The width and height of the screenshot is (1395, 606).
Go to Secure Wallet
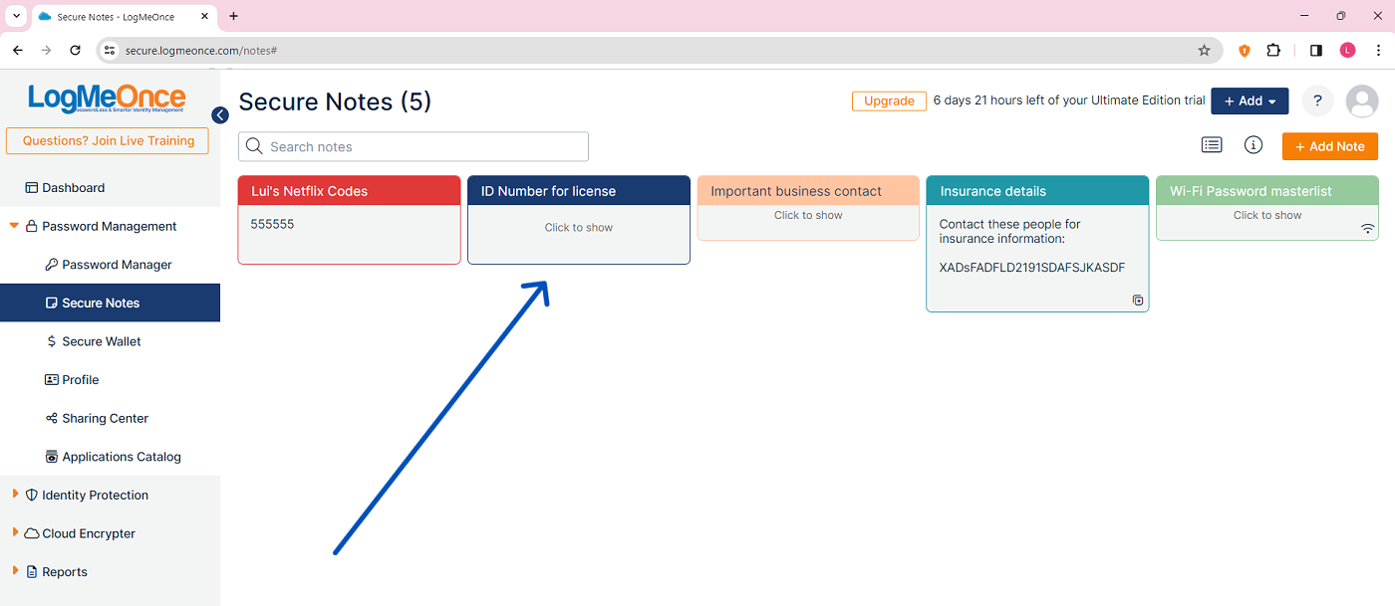point(102,341)
